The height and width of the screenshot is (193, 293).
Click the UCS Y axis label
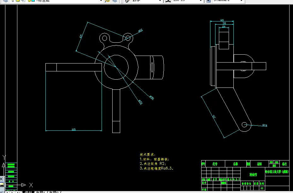point(4,157)
